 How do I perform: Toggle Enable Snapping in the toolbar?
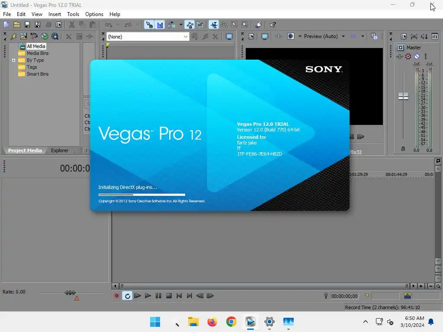(149, 25)
